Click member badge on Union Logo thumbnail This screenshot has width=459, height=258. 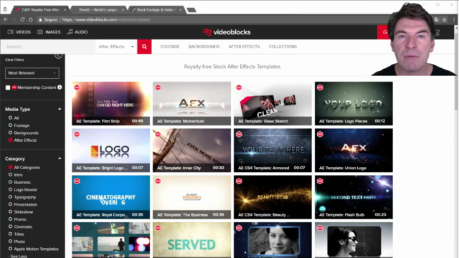tap(320, 134)
